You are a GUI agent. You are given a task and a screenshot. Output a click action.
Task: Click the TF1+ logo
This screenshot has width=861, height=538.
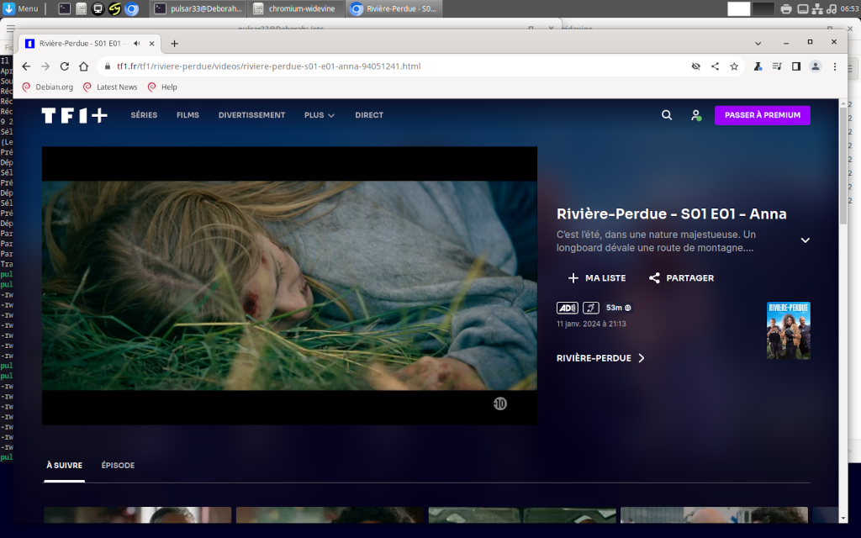73,115
